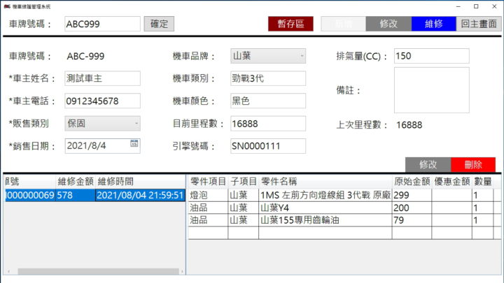Screen dimensions: 504x283
Task: Focus the 排氣量 displacement field
Action: click(431, 56)
